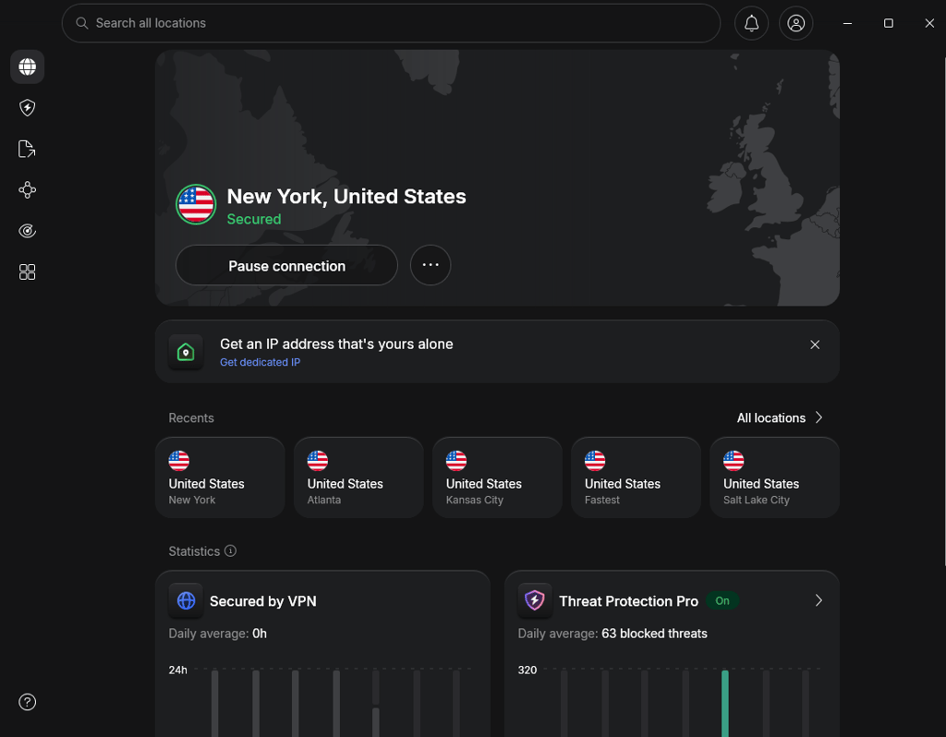The height and width of the screenshot is (737, 946).
Task: Minimize the NordVPN window
Action: click(x=848, y=23)
